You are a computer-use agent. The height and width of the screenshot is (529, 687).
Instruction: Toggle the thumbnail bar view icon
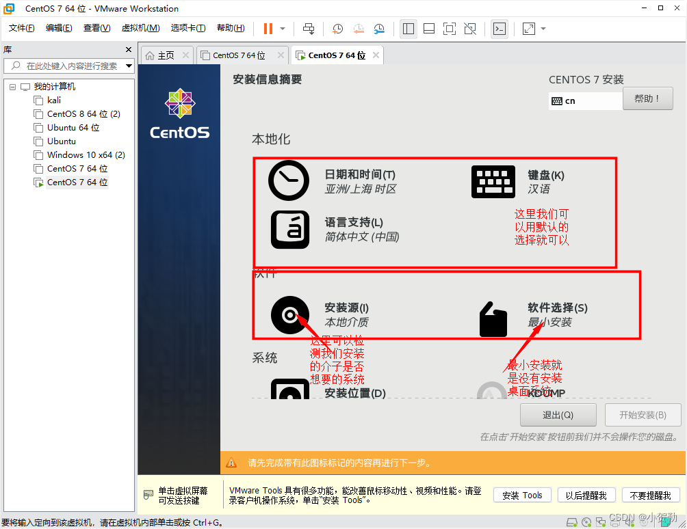coord(429,29)
